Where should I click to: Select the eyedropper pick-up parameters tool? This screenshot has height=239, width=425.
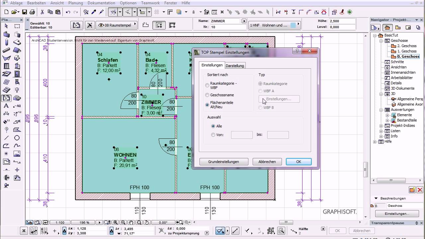click(x=94, y=12)
